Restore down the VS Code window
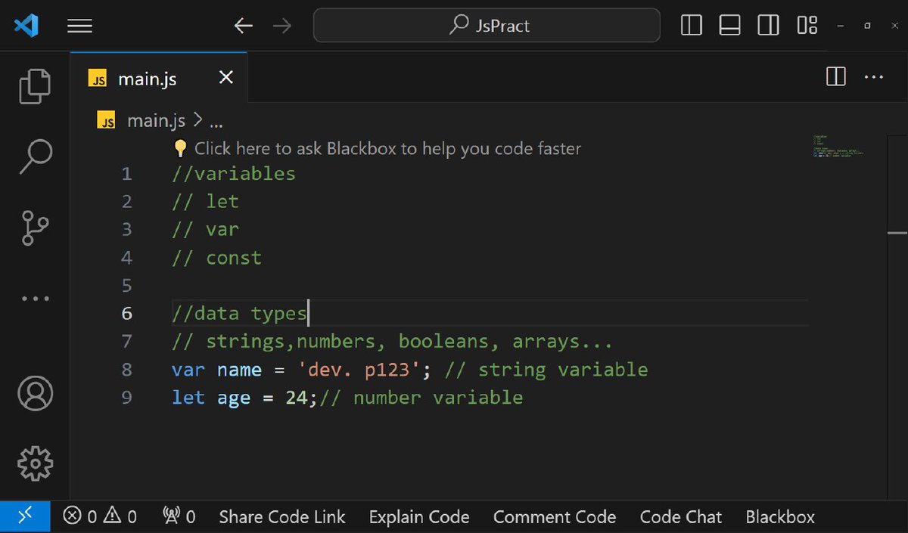Screen dimensions: 908x533 coord(868,26)
